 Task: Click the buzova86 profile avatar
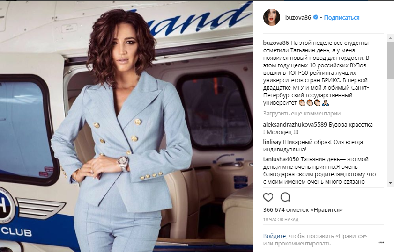click(x=271, y=17)
